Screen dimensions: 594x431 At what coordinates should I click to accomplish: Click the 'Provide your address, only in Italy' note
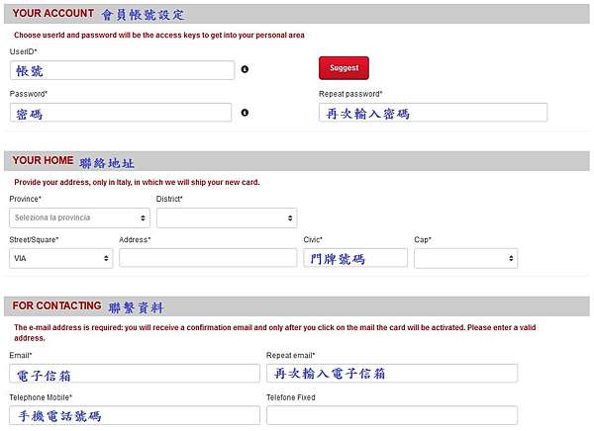coord(137,183)
